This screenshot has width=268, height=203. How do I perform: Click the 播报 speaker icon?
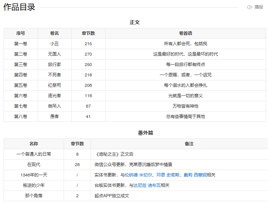point(249,7)
